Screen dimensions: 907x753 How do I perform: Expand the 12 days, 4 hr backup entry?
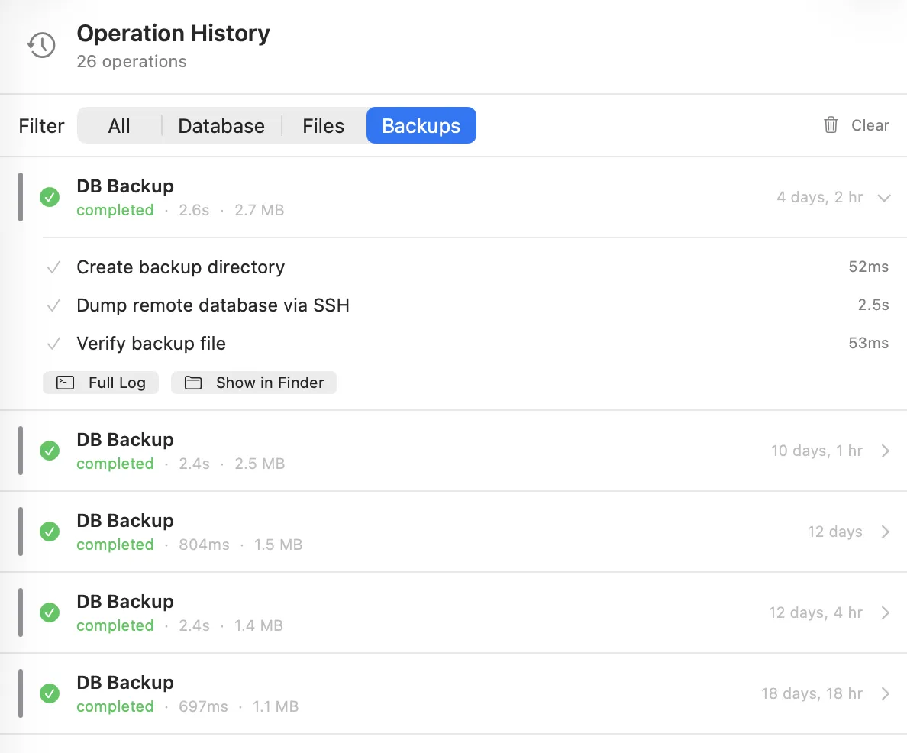pyautogui.click(x=885, y=613)
